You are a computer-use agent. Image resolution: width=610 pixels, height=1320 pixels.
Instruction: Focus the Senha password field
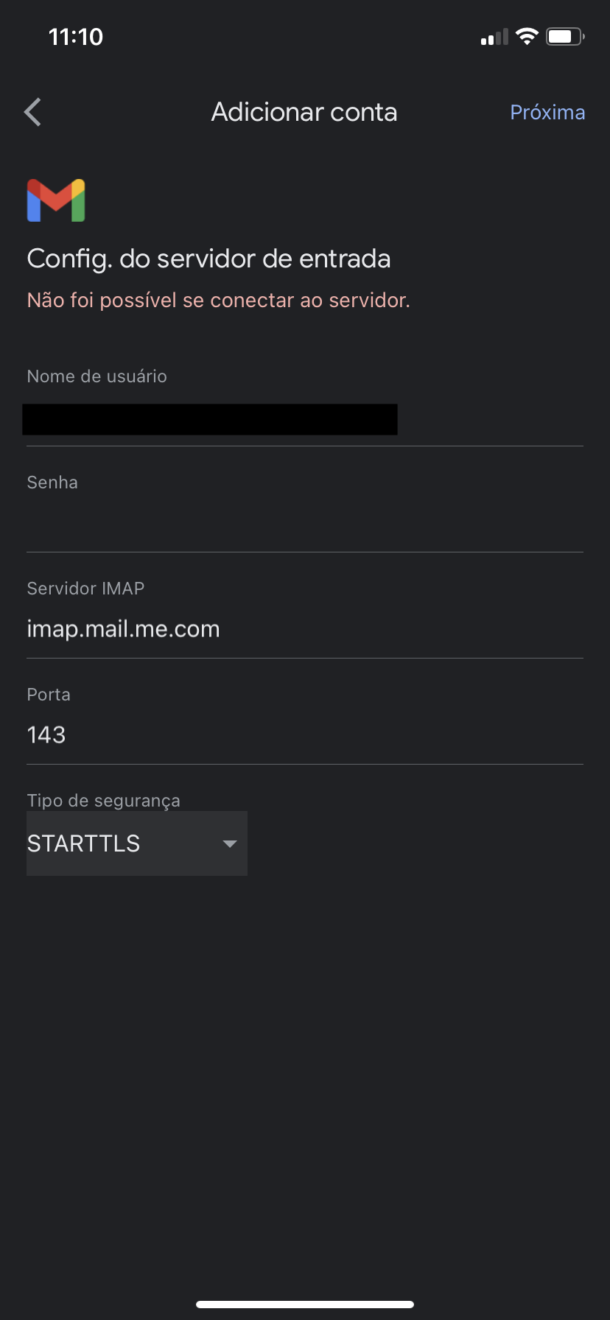click(x=304, y=524)
